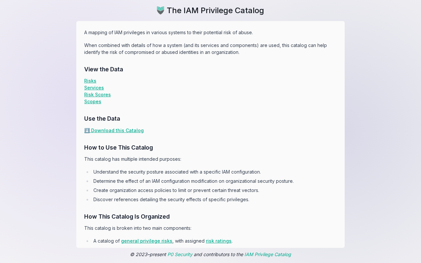Screen dimensions: 421x263
Task: Open the IAM Privilege Catalog footer link
Action: tap(268, 254)
